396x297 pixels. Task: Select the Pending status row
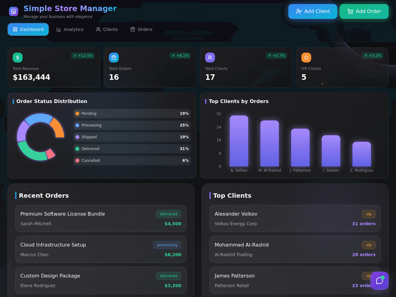(132, 114)
